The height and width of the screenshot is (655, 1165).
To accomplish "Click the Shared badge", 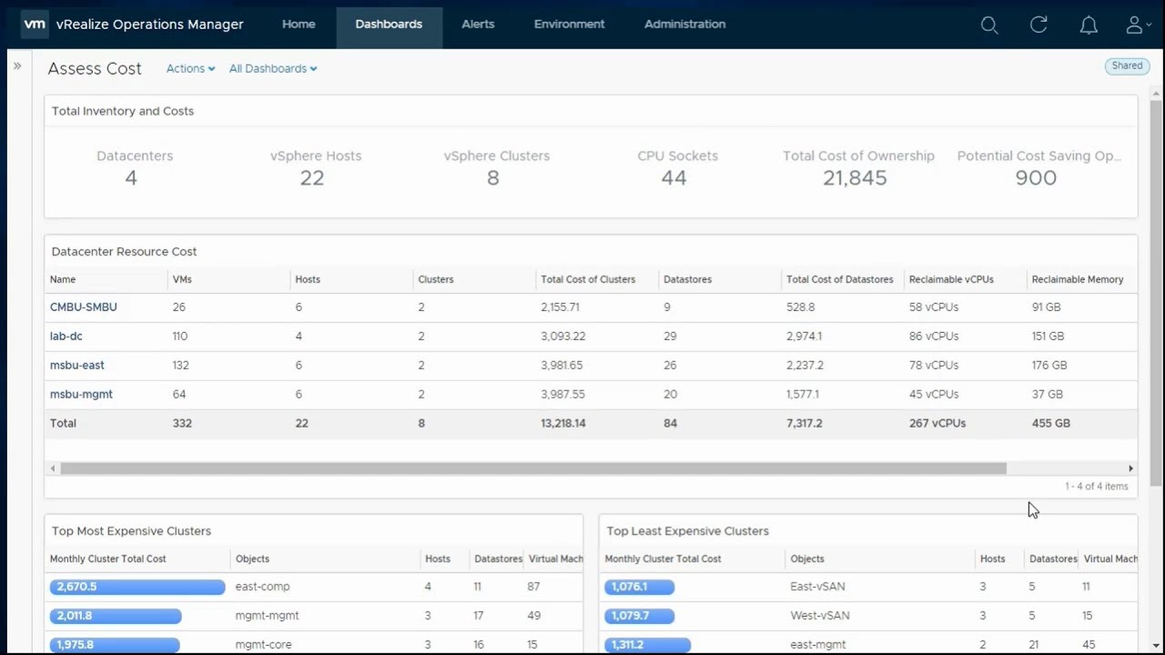I will click(1127, 65).
